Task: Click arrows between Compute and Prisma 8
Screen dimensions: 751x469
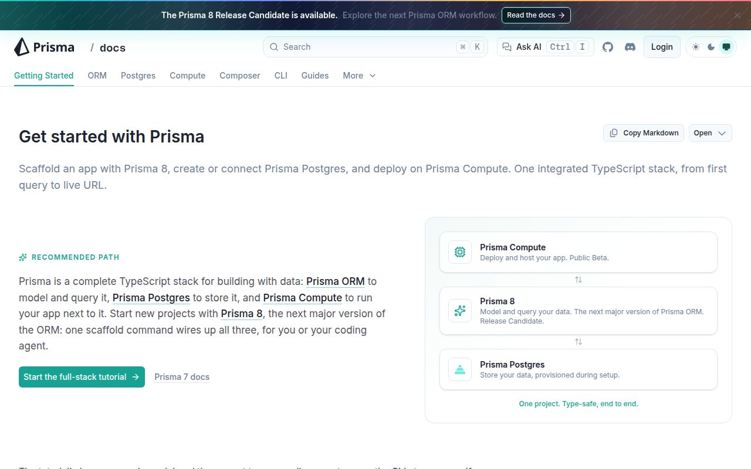Action: pos(579,280)
